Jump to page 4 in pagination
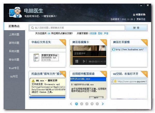Screen dimensions: 155x113 click(x=92, y=104)
